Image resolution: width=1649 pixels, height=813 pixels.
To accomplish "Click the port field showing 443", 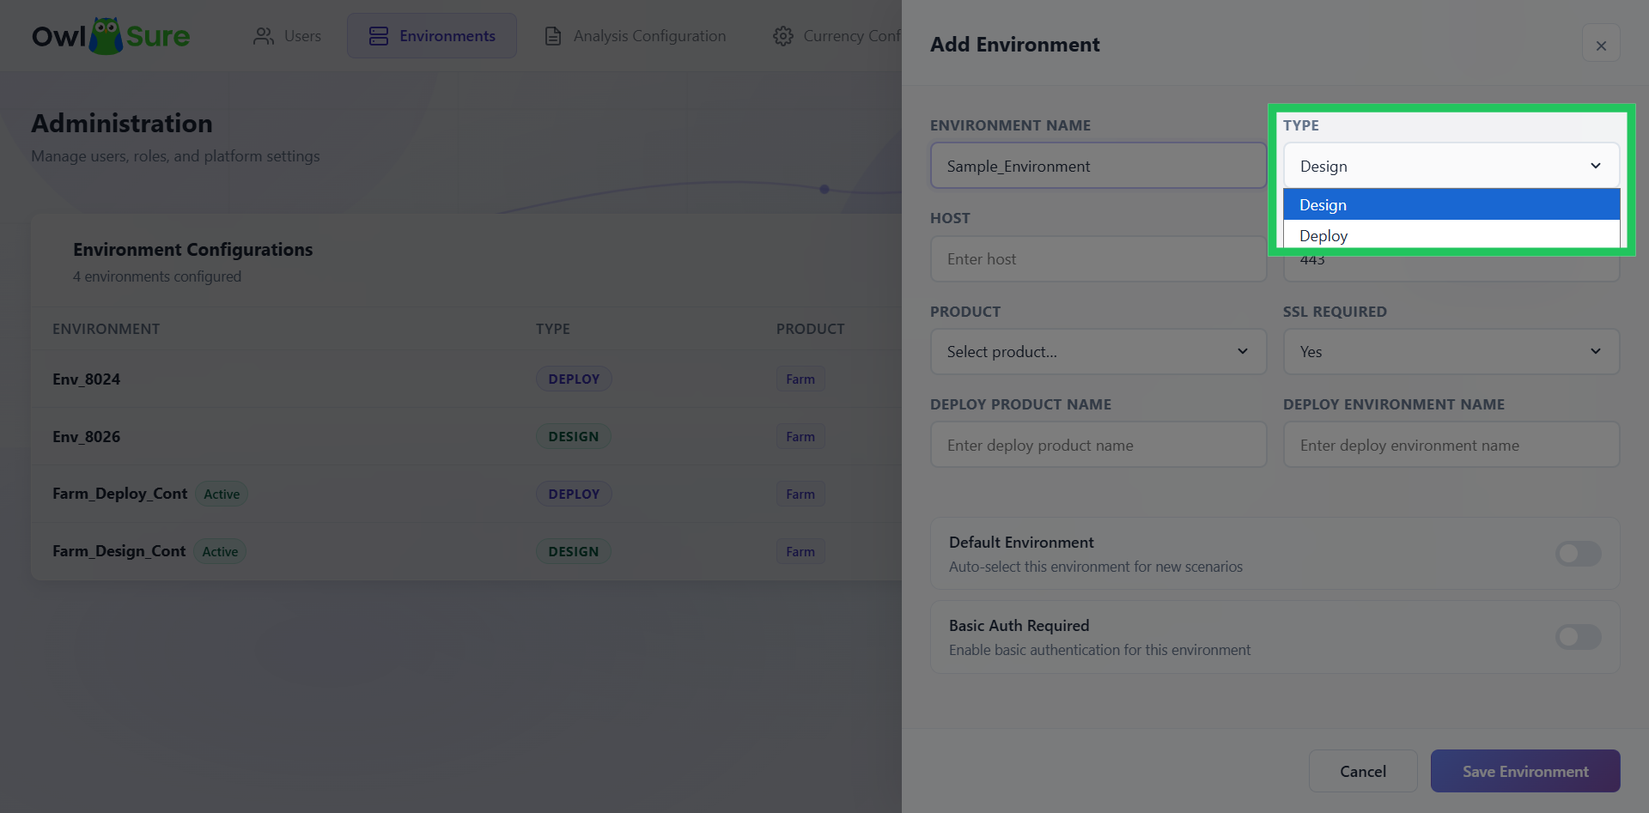I will (1451, 264).
